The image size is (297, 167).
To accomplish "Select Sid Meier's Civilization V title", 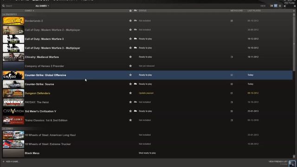I will pos(40,111).
